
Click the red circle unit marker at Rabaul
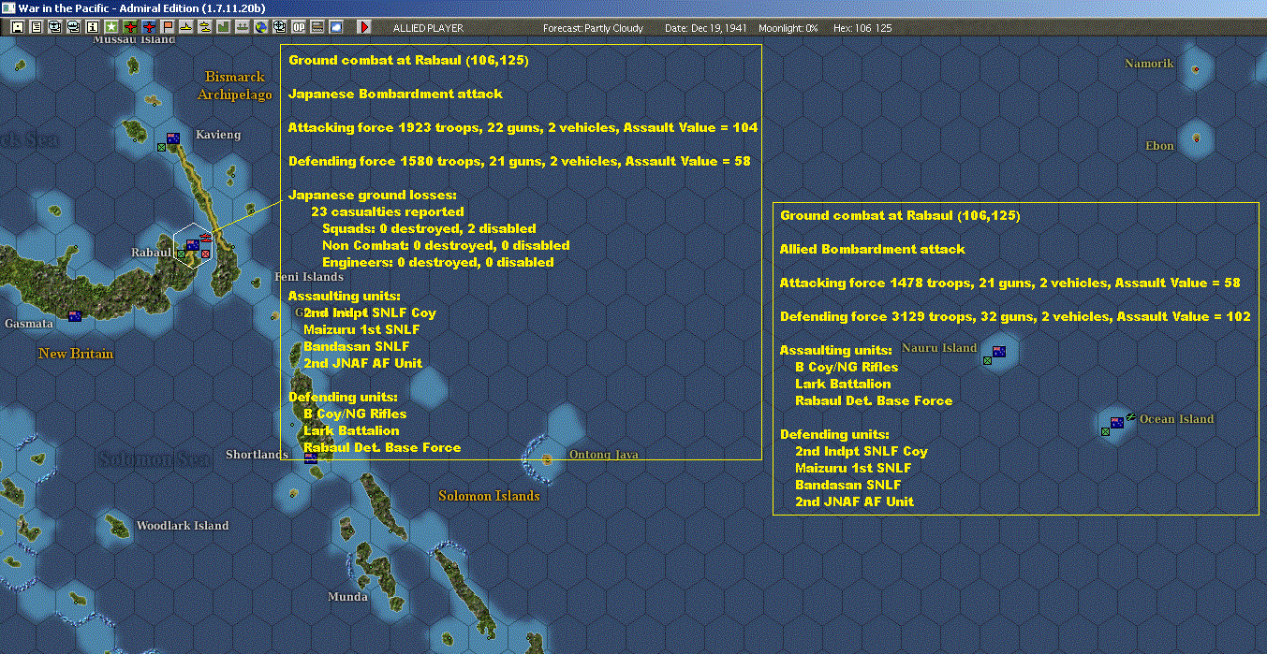point(205,254)
